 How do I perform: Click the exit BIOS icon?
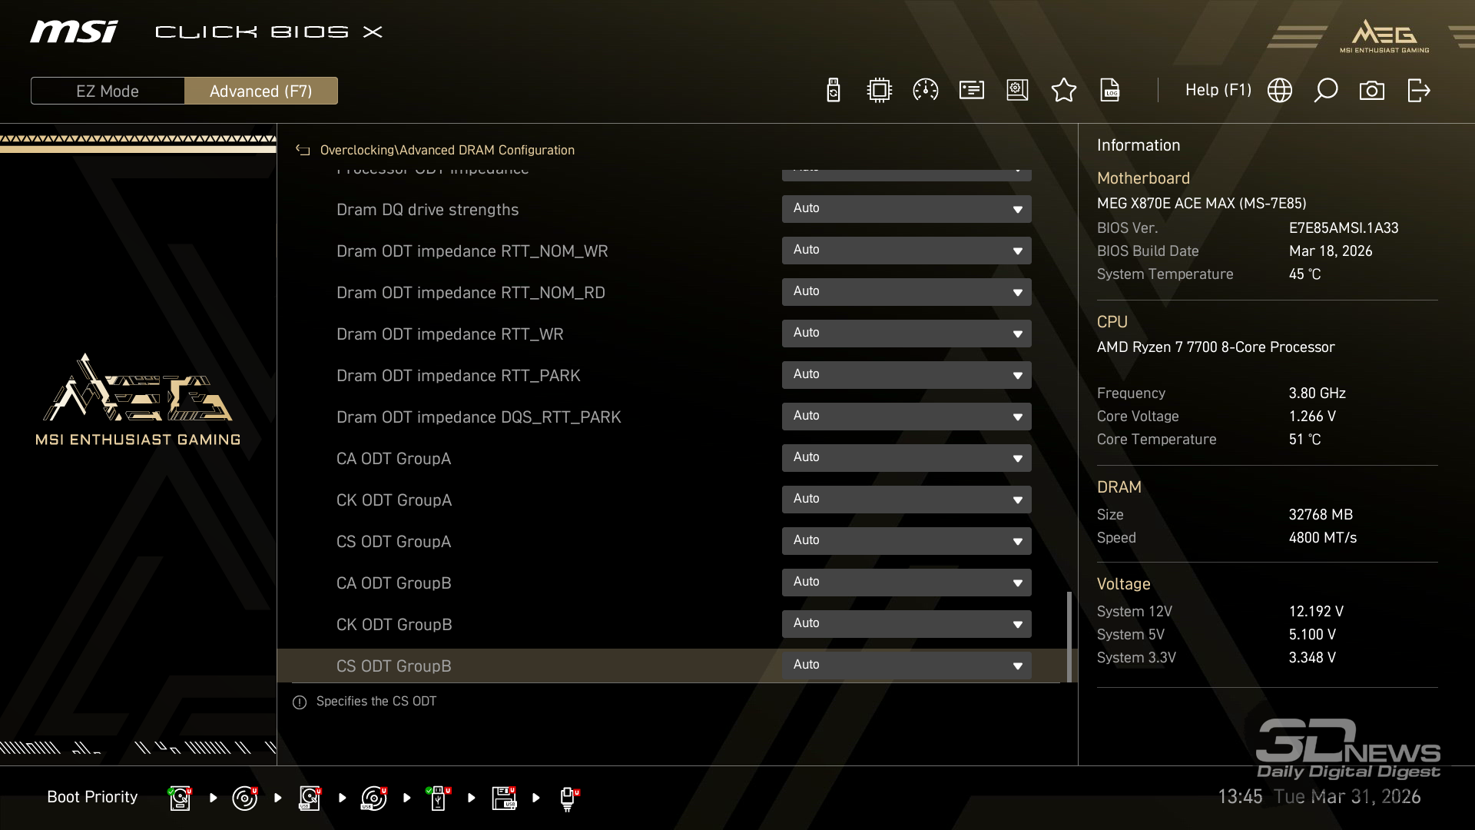pos(1418,91)
